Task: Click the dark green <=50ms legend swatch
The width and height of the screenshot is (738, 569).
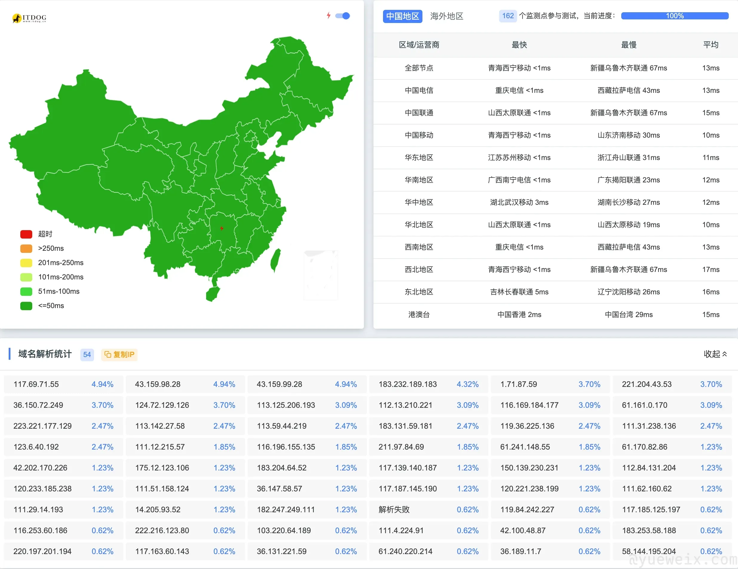Action: tap(26, 306)
